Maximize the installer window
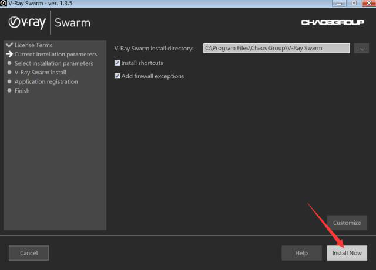Image resolution: width=376 pixels, height=270 pixels. 354,3
